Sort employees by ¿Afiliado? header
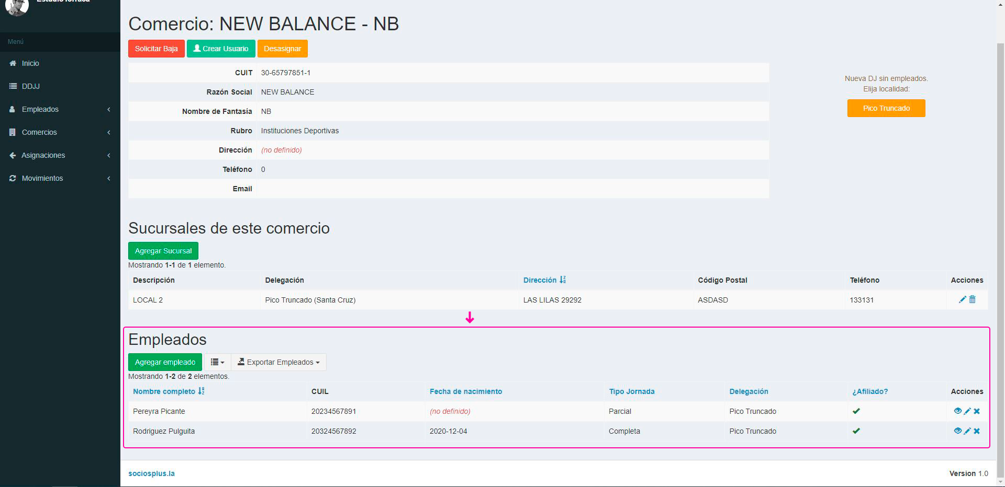The width and height of the screenshot is (1005, 487). coord(870,391)
